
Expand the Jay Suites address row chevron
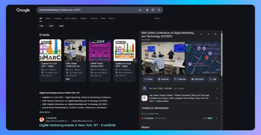click(x=217, y=98)
